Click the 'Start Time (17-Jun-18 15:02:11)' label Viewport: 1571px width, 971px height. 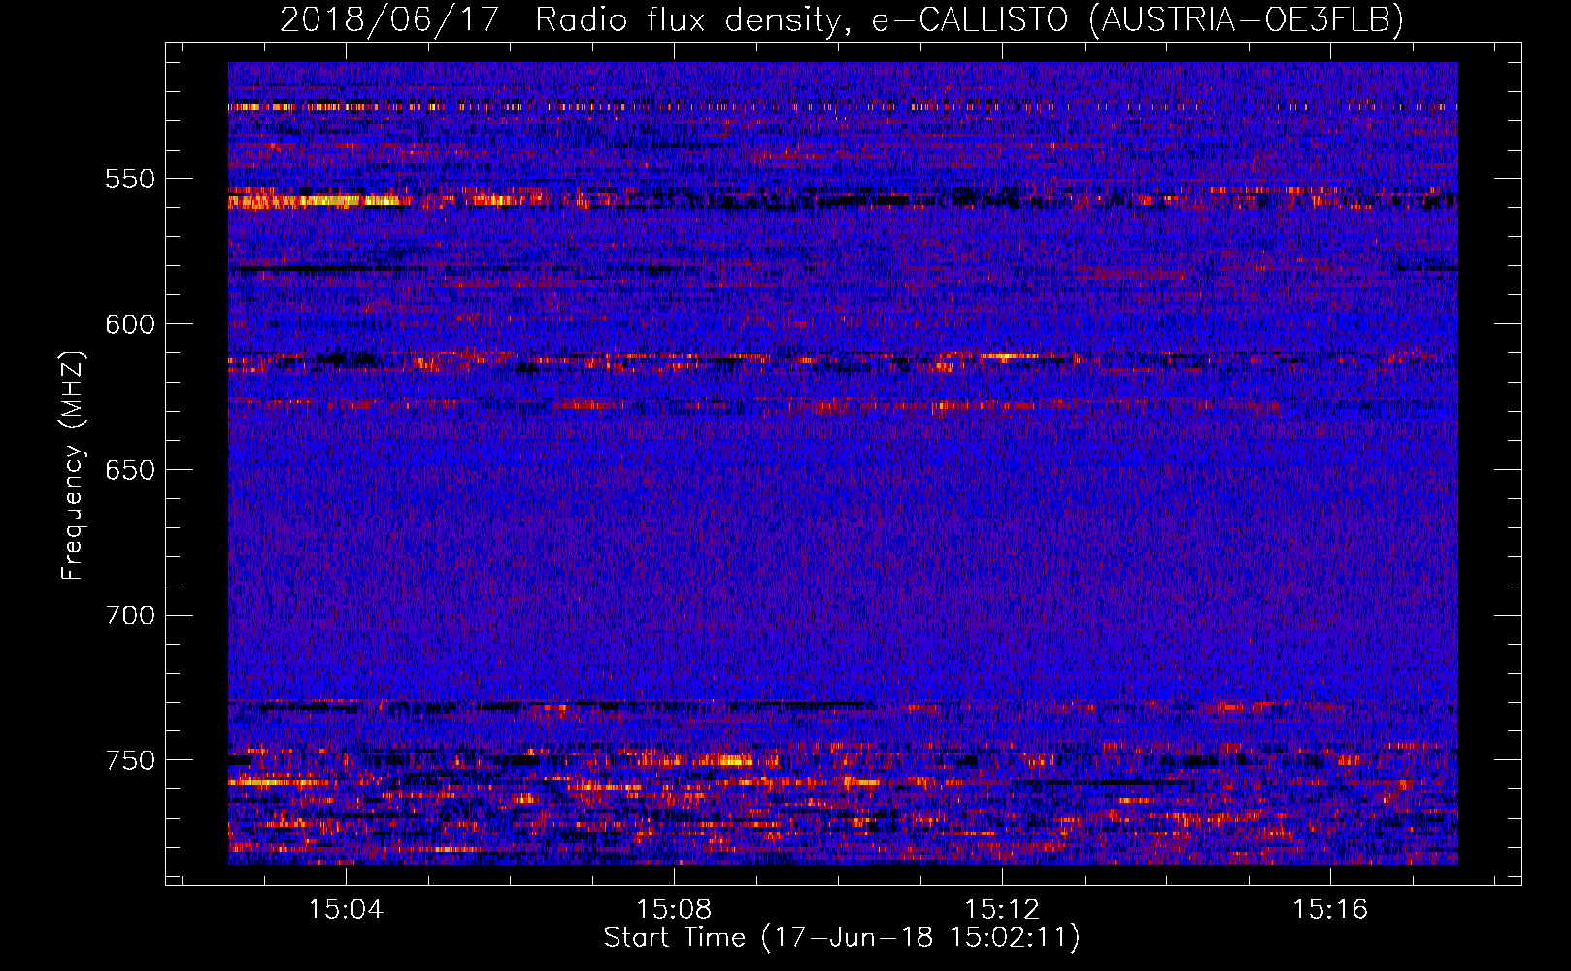842,938
